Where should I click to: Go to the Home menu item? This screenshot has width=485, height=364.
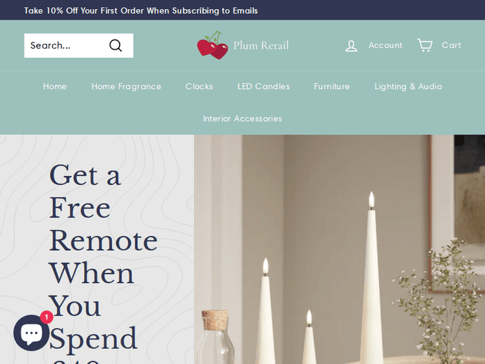(x=55, y=86)
